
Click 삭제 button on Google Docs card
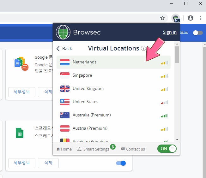pyautogui.click(x=45, y=92)
